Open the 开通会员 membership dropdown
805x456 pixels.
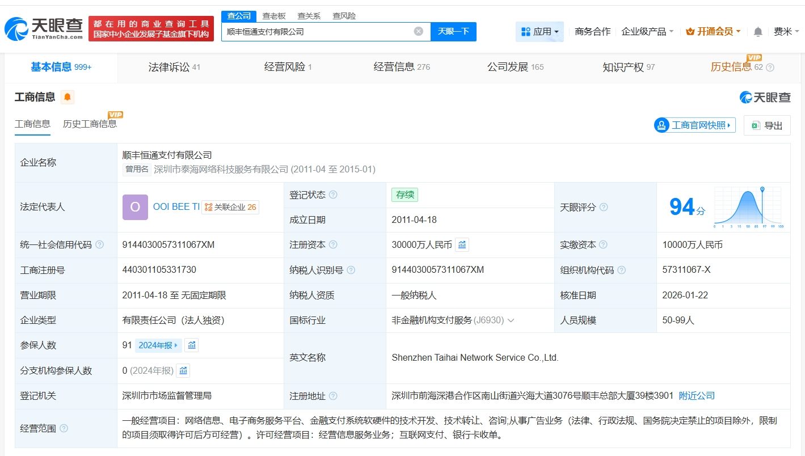point(713,32)
